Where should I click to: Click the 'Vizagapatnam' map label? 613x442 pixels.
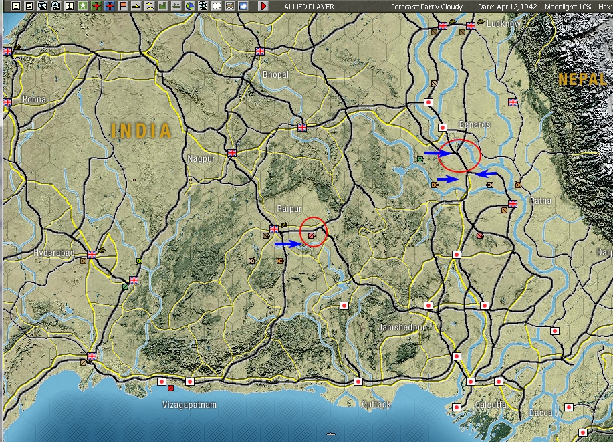coord(190,405)
